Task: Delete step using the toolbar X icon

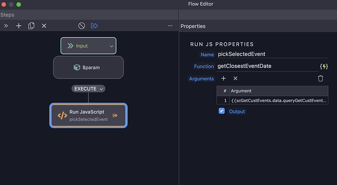Action: coord(44,26)
